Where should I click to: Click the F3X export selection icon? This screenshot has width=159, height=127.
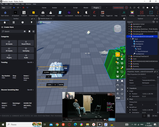[x=122, y=90]
